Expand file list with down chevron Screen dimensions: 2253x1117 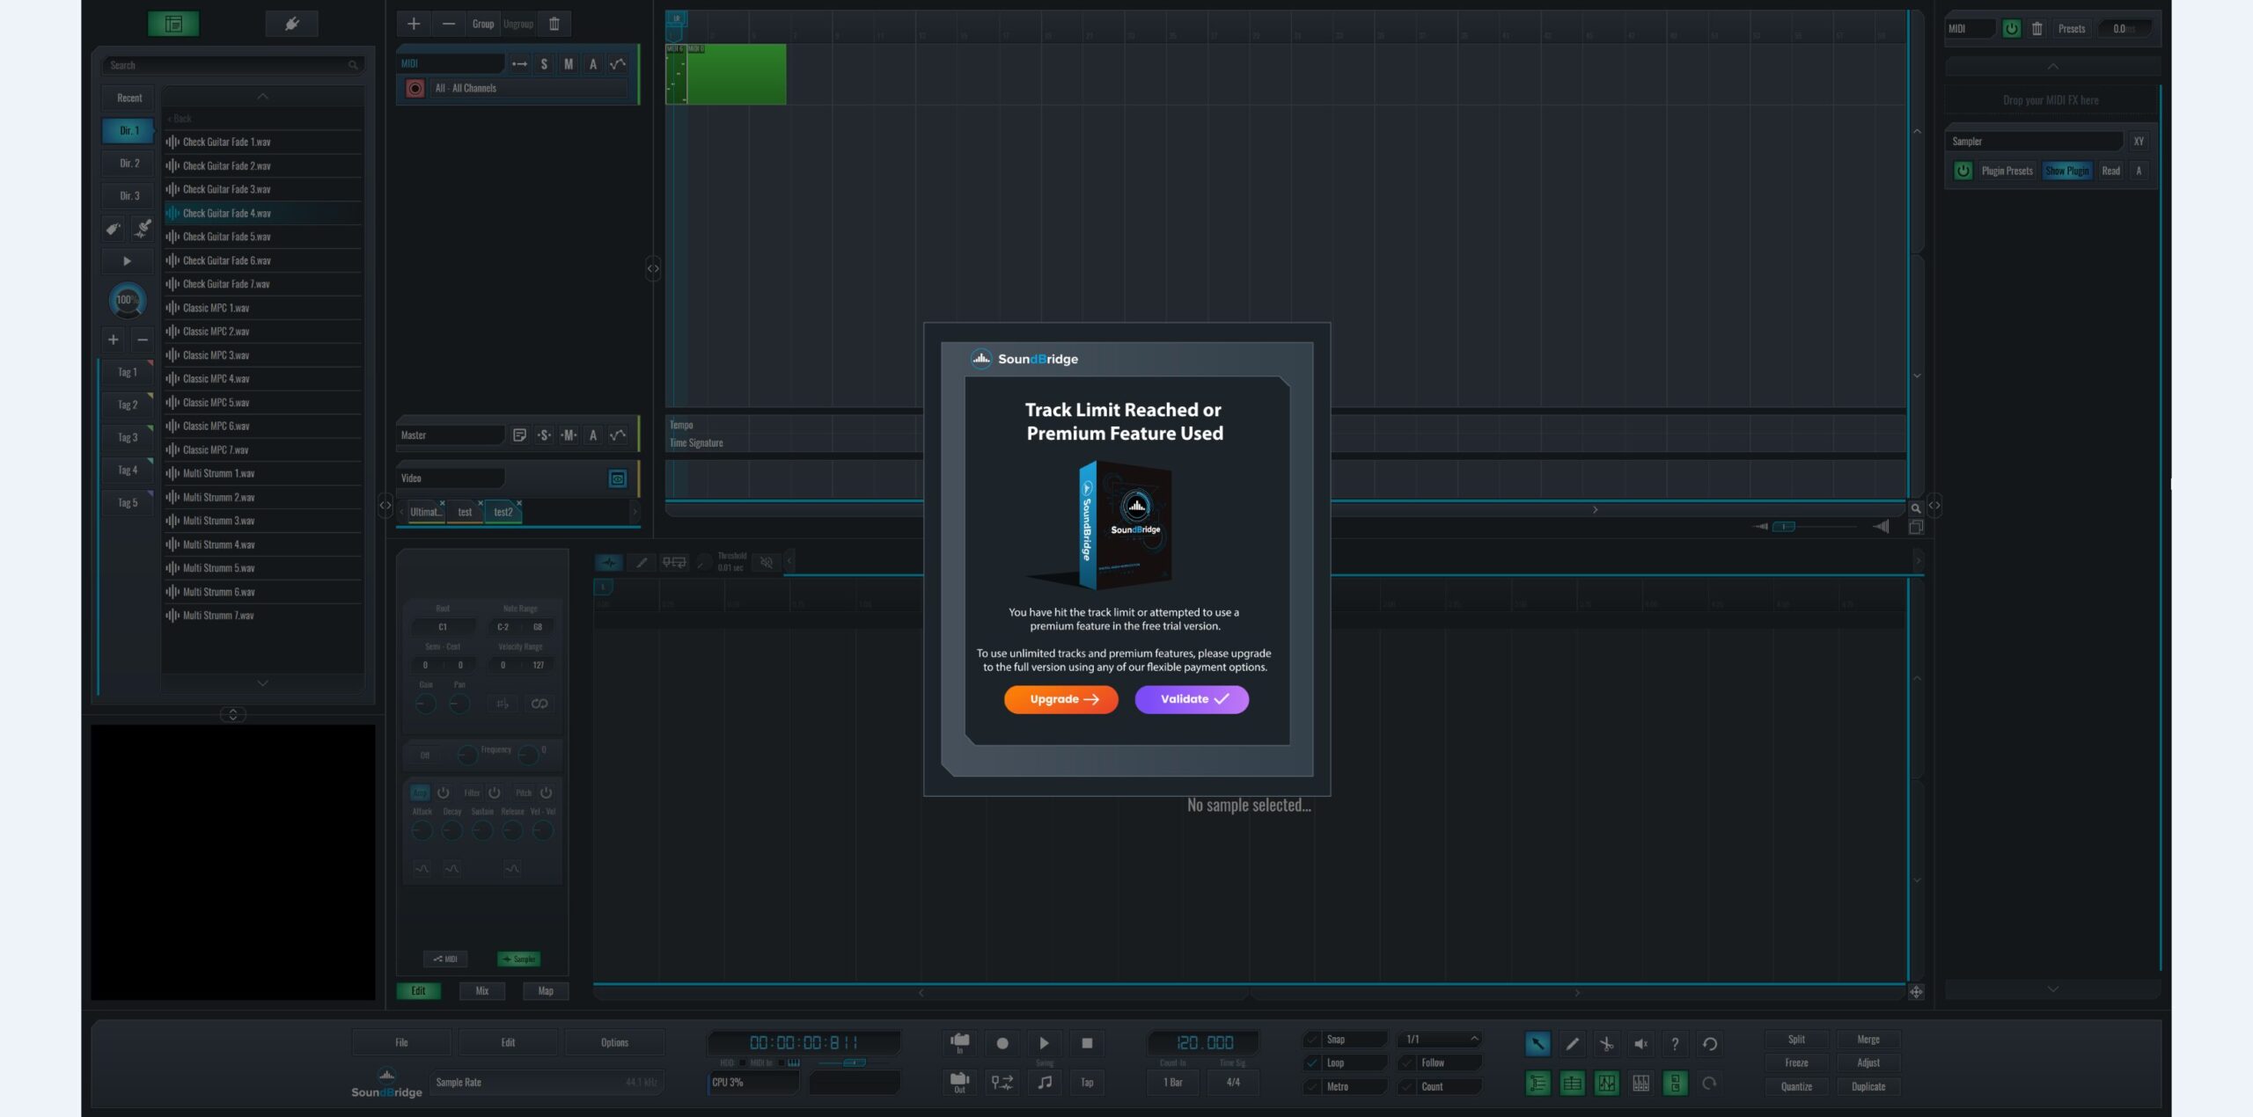click(262, 683)
